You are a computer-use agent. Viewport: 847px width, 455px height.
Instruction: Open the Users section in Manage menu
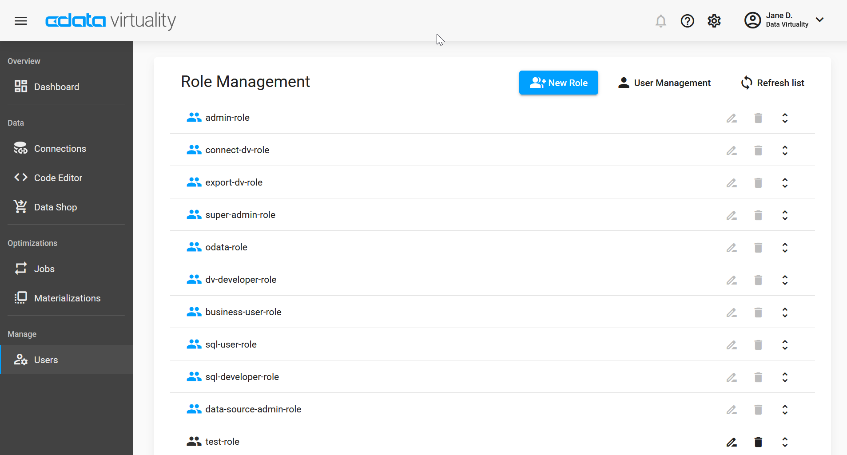(x=46, y=360)
